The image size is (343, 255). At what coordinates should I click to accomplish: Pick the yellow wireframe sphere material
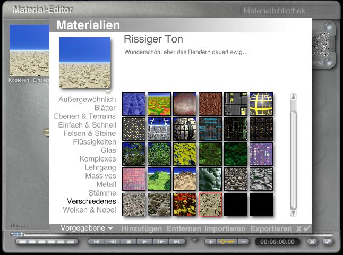pyautogui.click(x=261, y=104)
